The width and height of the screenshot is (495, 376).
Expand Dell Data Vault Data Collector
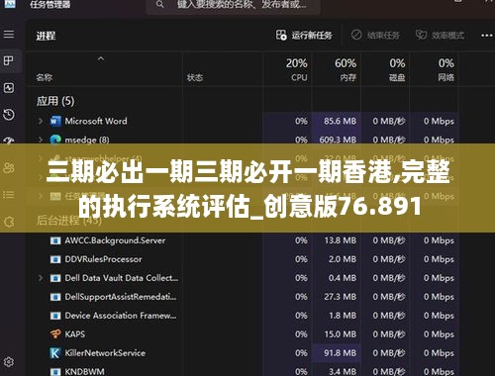(41, 278)
